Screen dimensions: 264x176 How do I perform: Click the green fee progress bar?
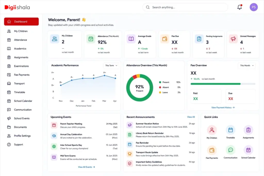(x=216, y=84)
